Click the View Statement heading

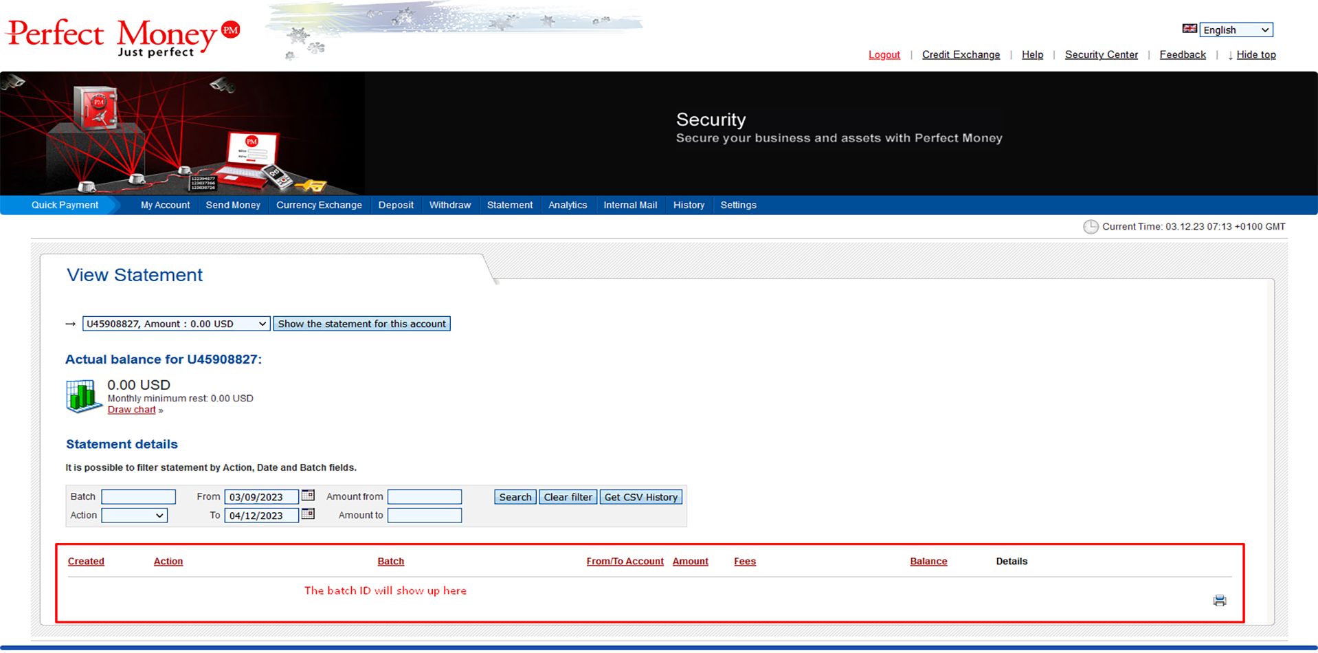point(135,275)
